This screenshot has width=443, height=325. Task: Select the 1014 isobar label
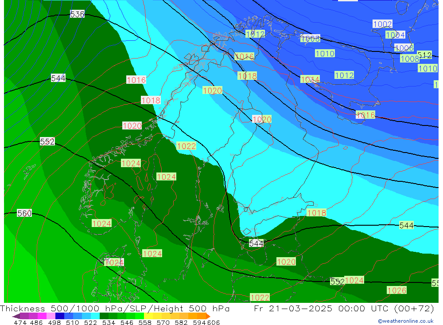point(310,79)
